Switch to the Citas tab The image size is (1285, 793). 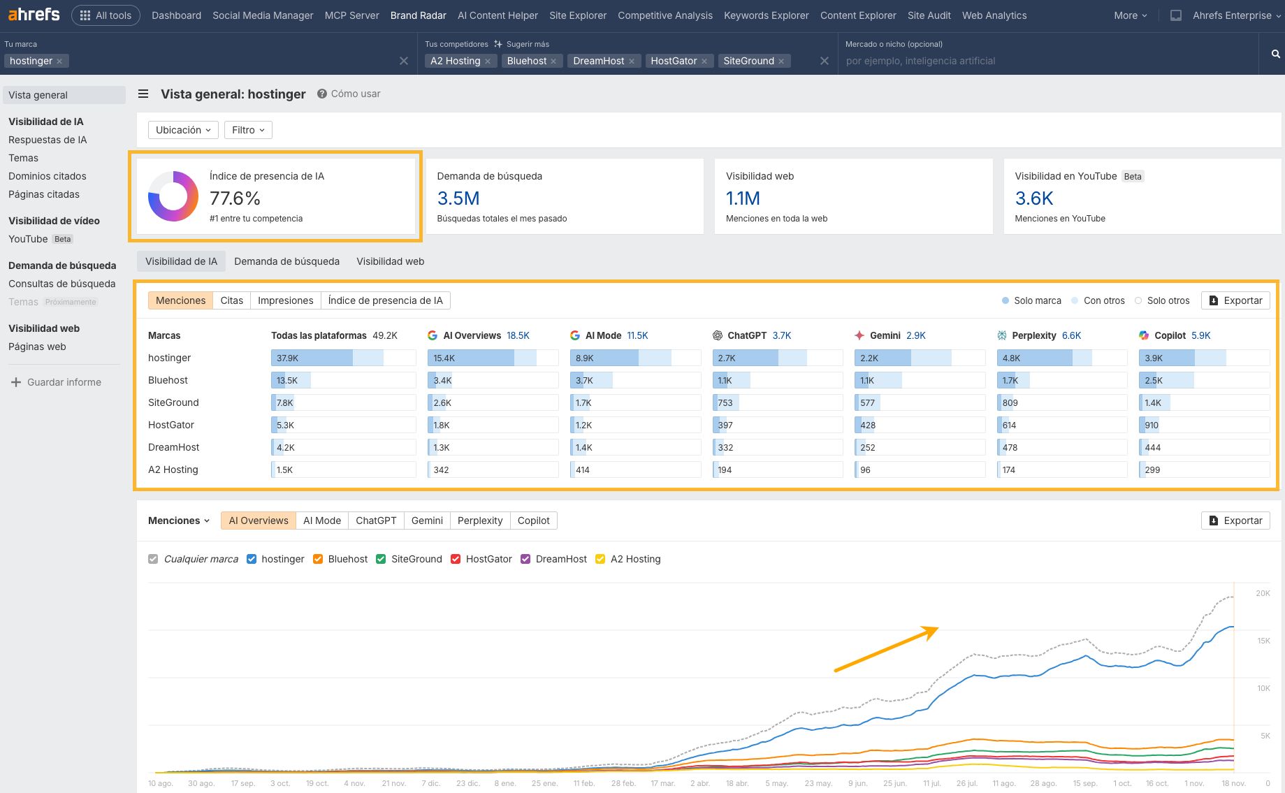tap(231, 300)
